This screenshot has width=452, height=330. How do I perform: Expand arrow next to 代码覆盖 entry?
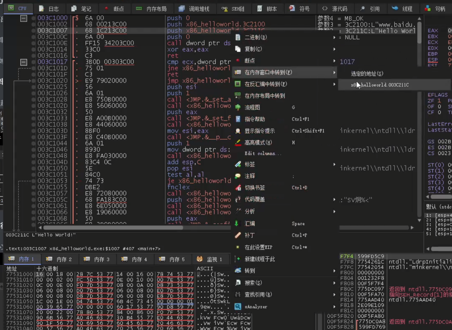point(334,199)
